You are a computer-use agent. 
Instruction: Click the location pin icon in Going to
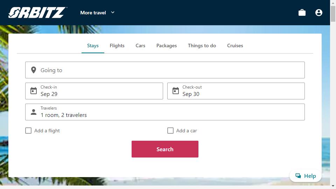tap(34, 70)
